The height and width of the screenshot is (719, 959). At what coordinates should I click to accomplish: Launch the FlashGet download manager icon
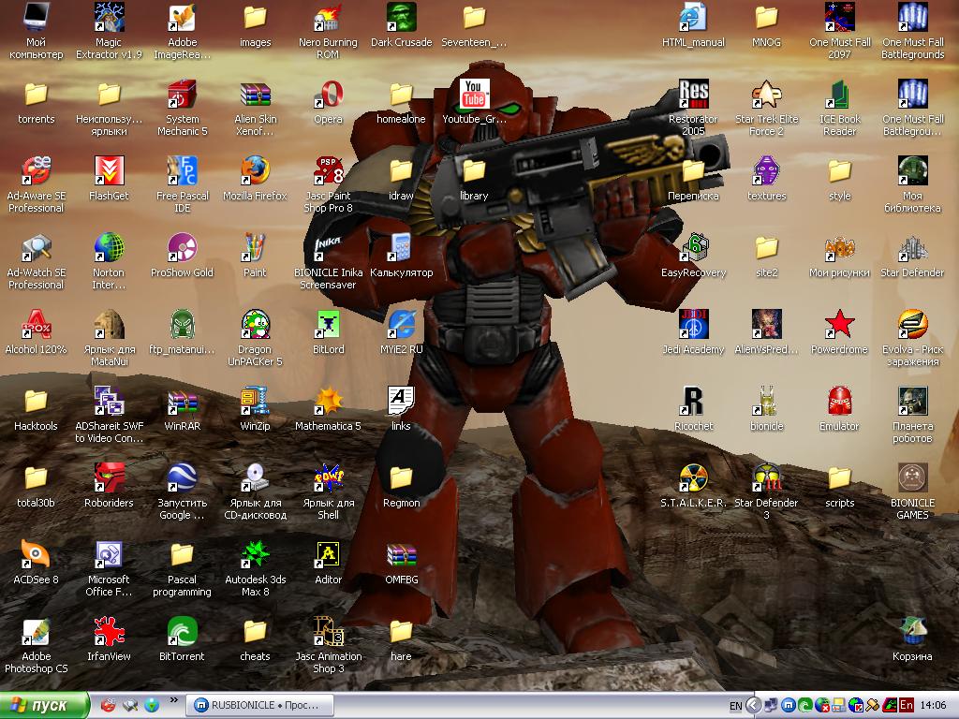[109, 170]
